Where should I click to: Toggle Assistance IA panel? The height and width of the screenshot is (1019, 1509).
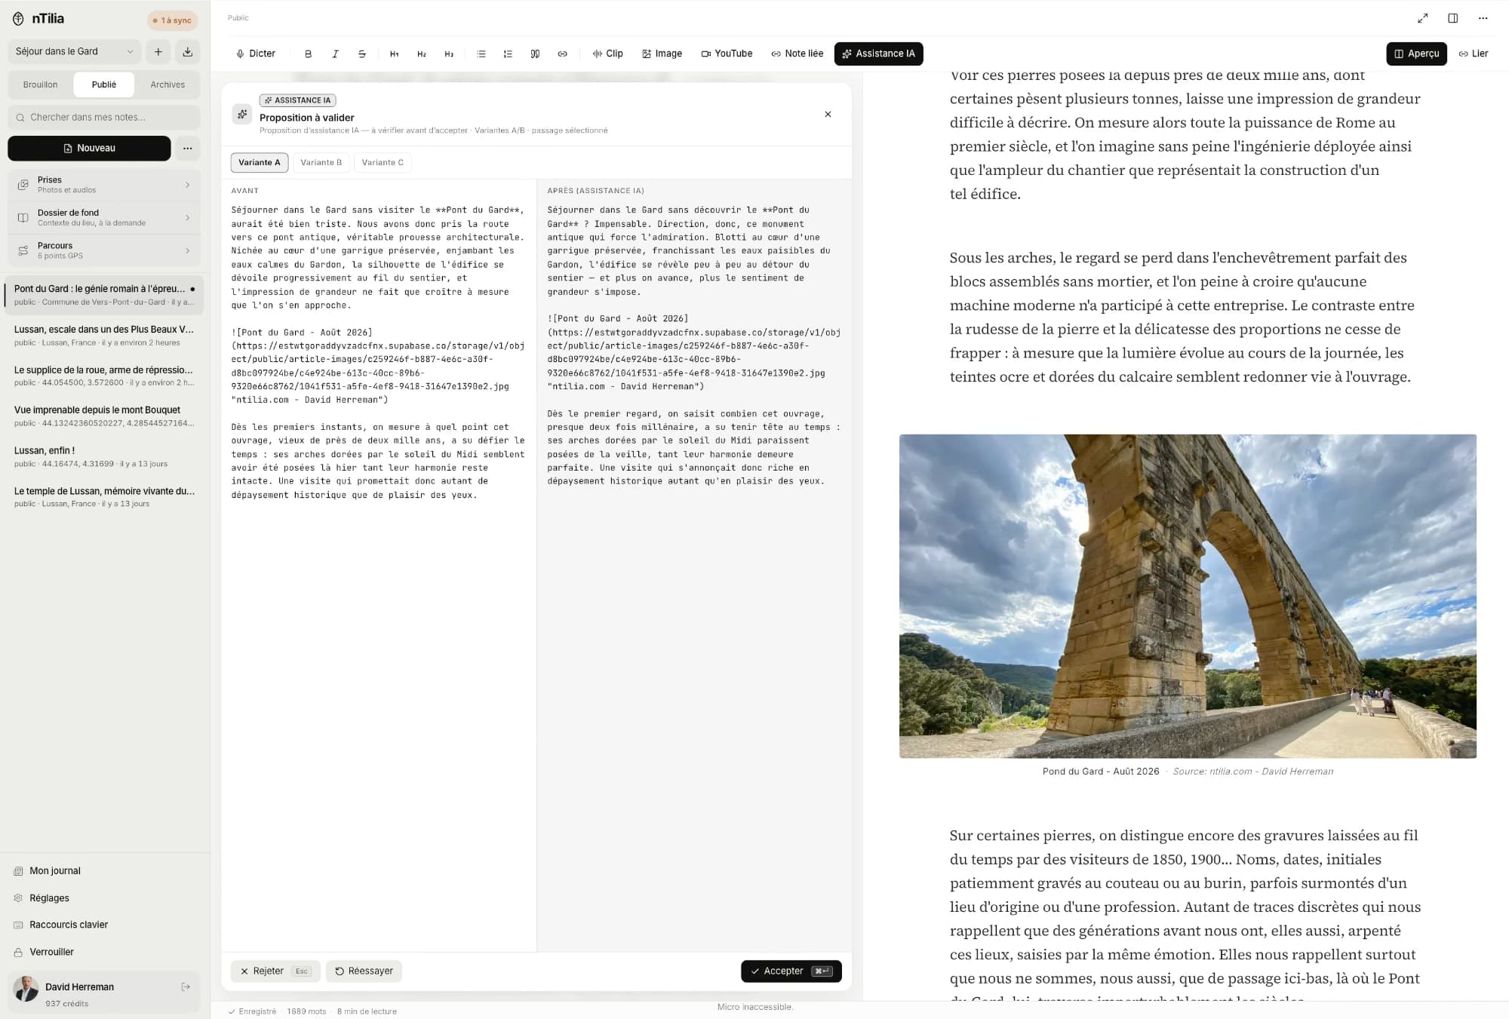click(878, 54)
